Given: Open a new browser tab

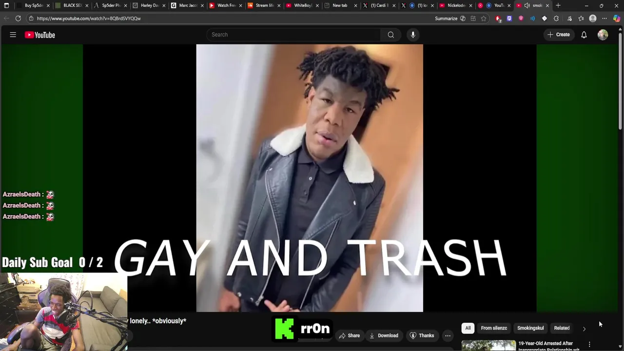Looking at the screenshot, I should tap(558, 5).
